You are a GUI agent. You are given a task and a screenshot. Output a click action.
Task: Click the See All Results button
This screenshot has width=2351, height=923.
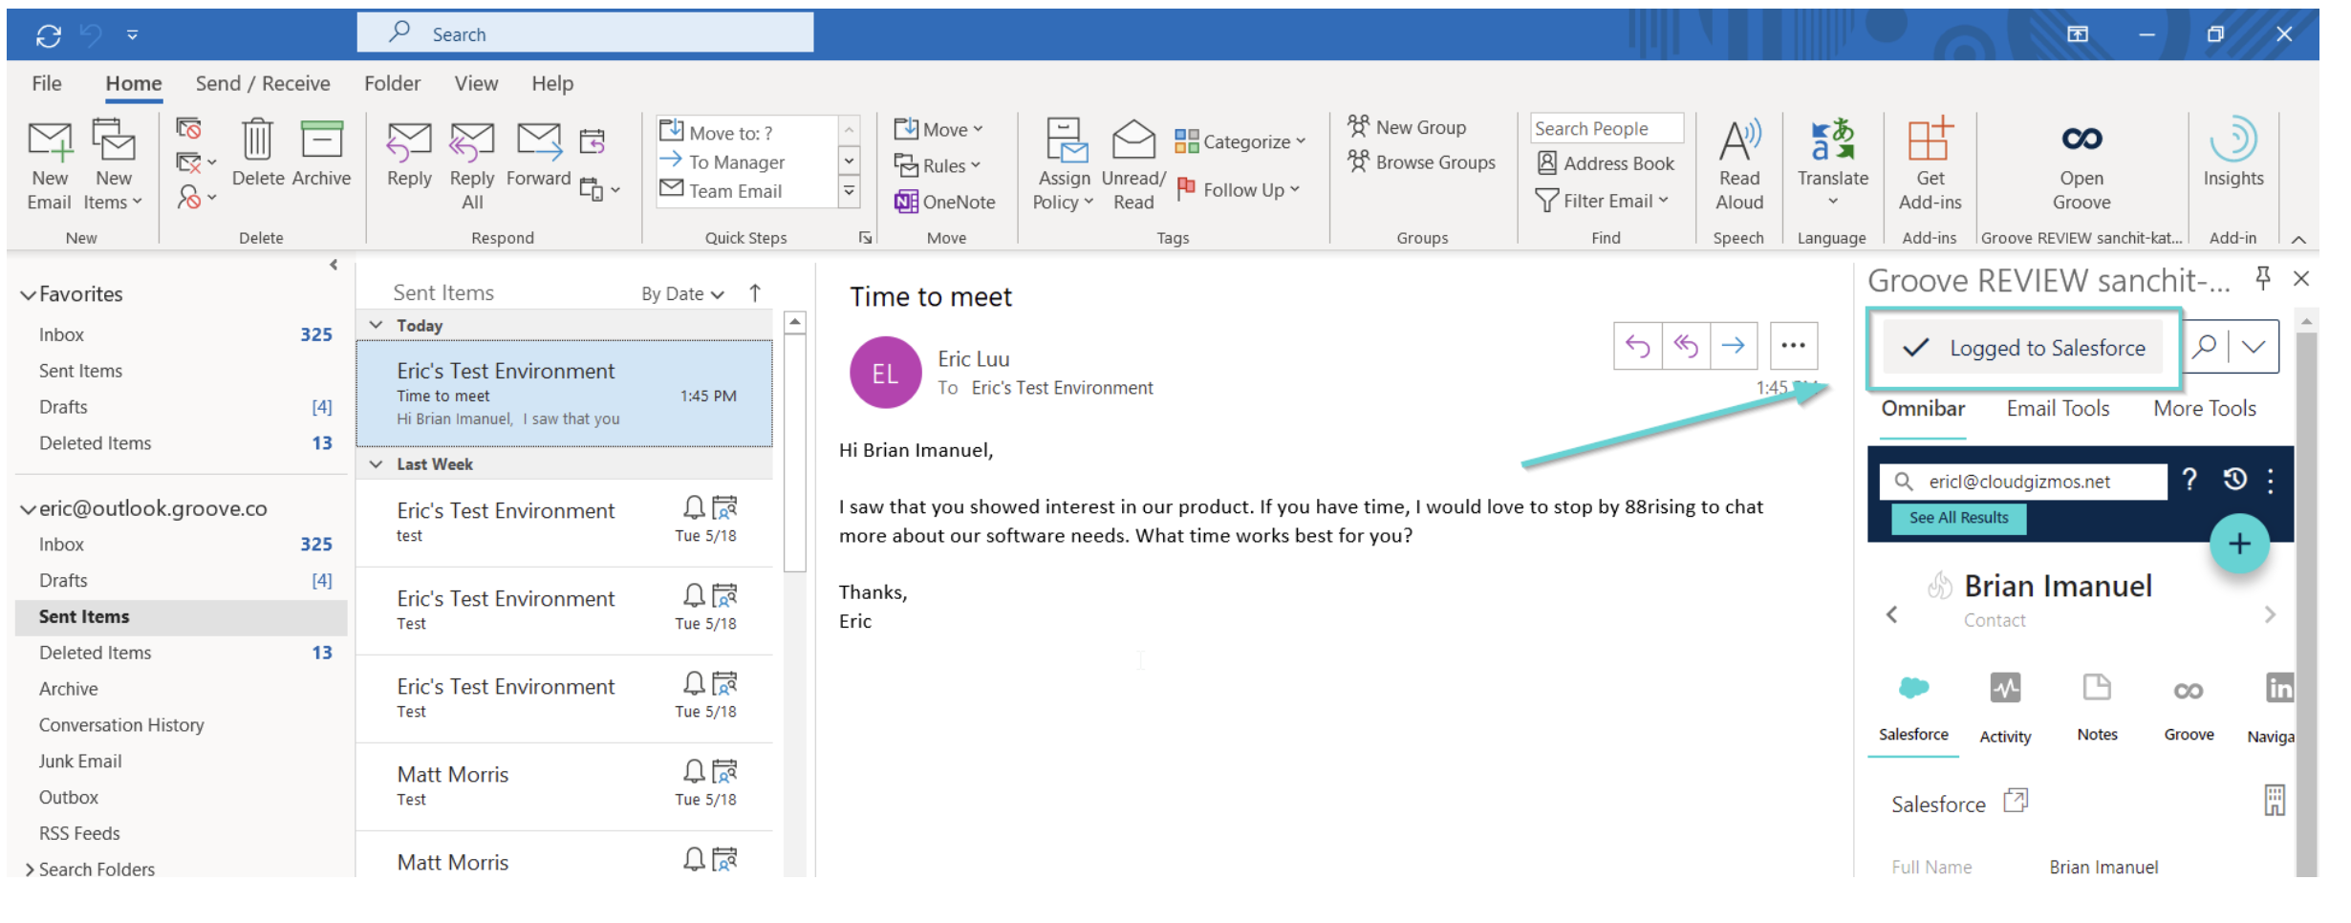pos(1958,518)
